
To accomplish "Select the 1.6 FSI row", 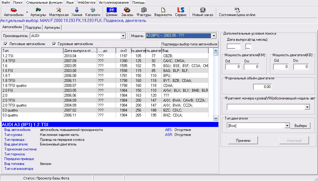I will 105,71.
